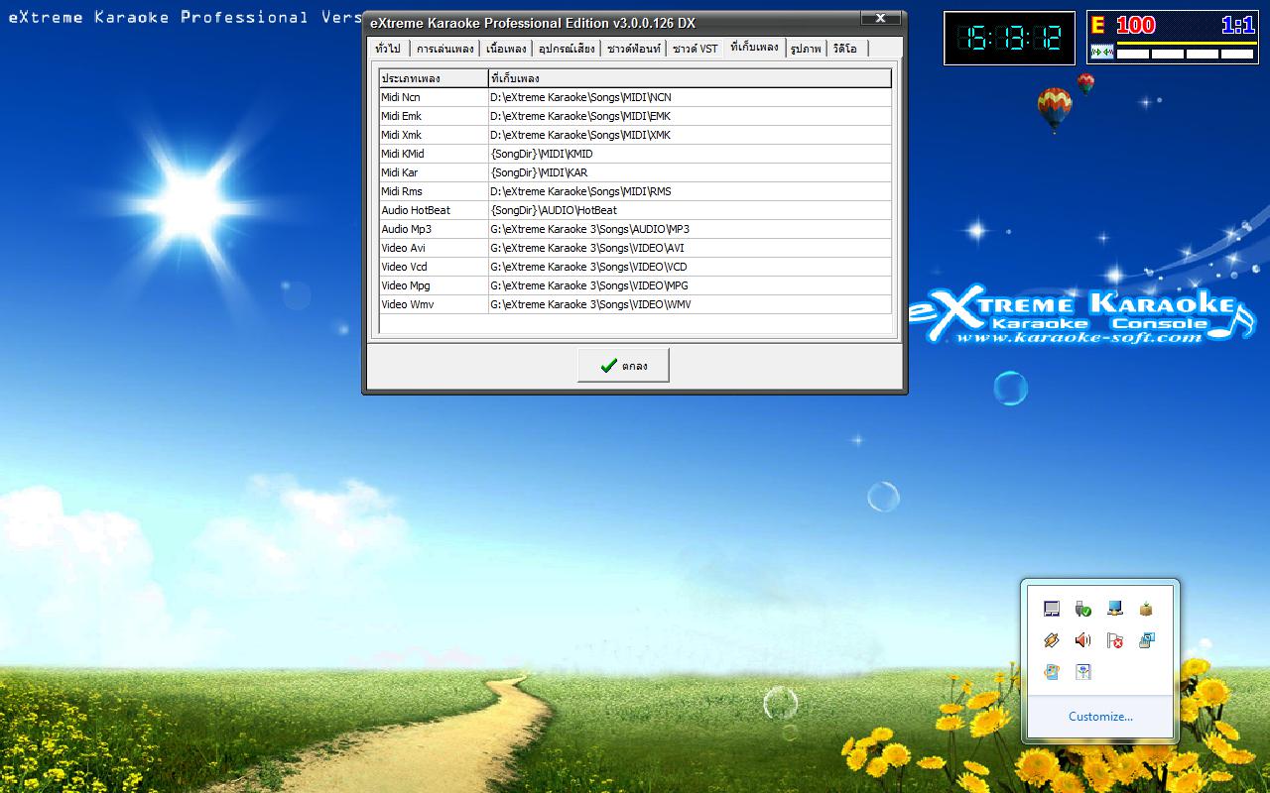Screen dimensions: 1270x793
Task: Switch to the ซาวด์ VST tab
Action: coord(695,49)
